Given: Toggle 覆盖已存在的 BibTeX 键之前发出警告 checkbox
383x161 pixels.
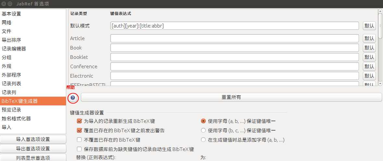Looking at the screenshot, I should tap(79, 131).
